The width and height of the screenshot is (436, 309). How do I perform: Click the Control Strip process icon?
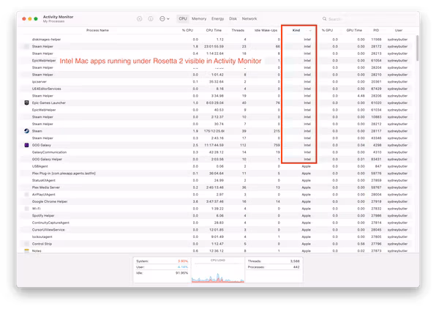tap(26, 244)
